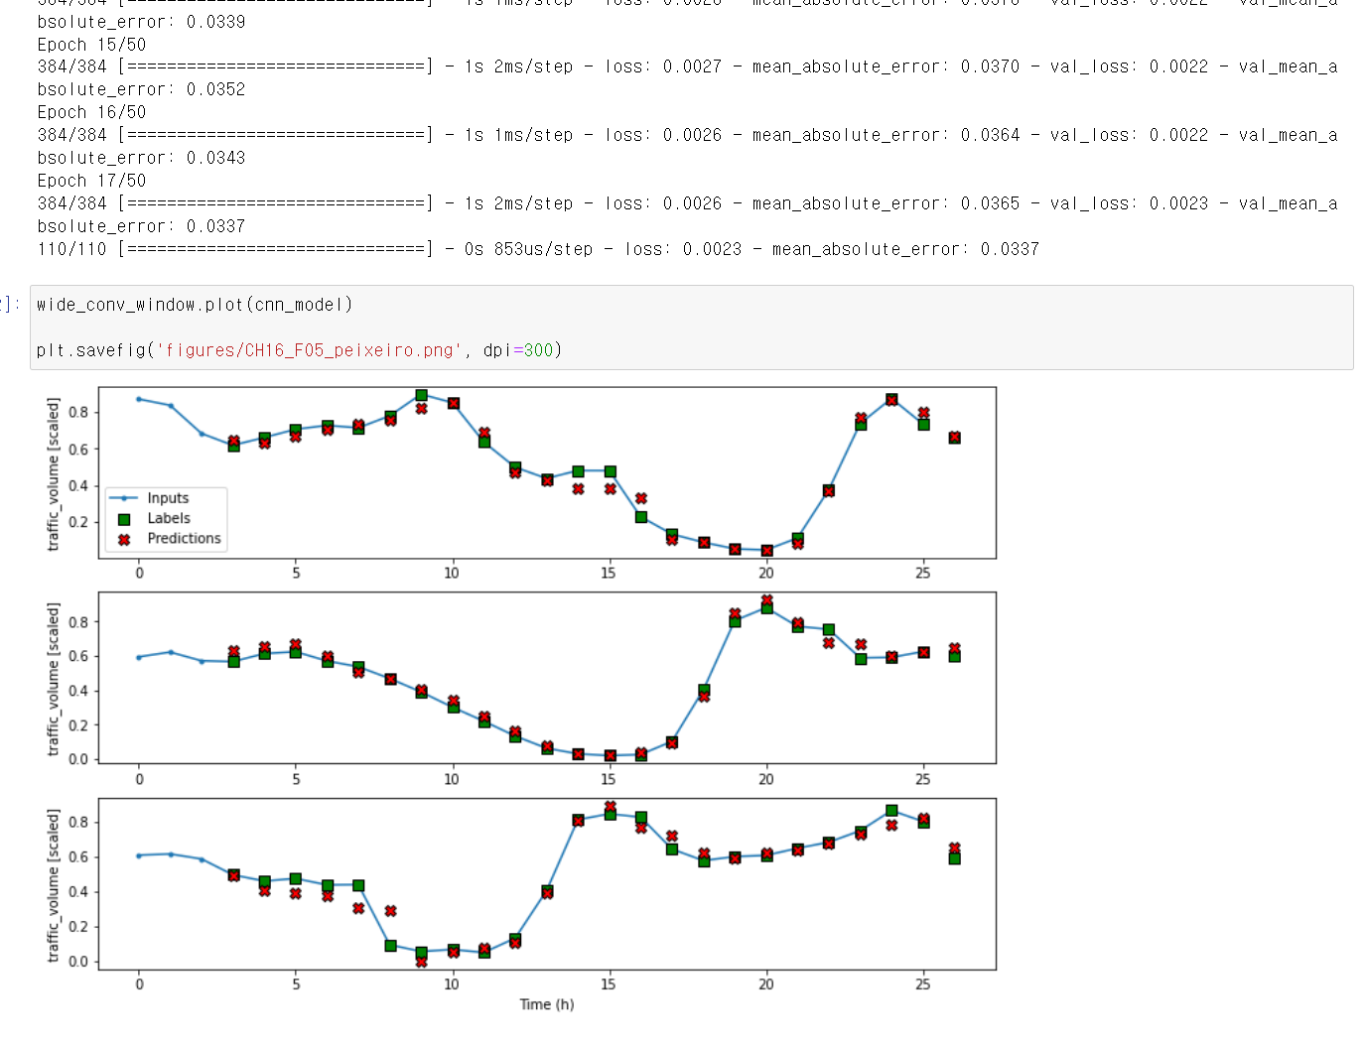Click the "Inputs" legend entry
This screenshot has width=1365, height=1048.
tap(168, 498)
